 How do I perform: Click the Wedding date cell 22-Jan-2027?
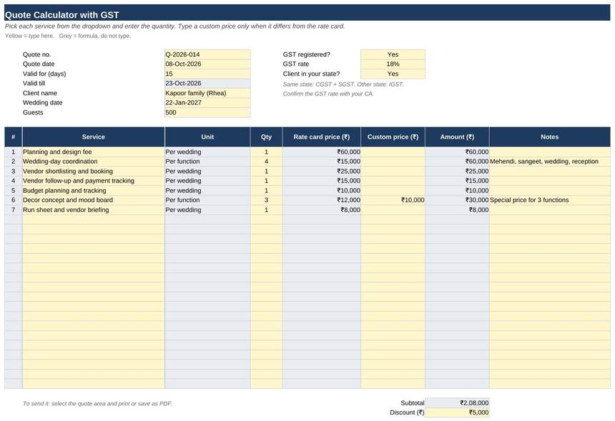pos(207,102)
